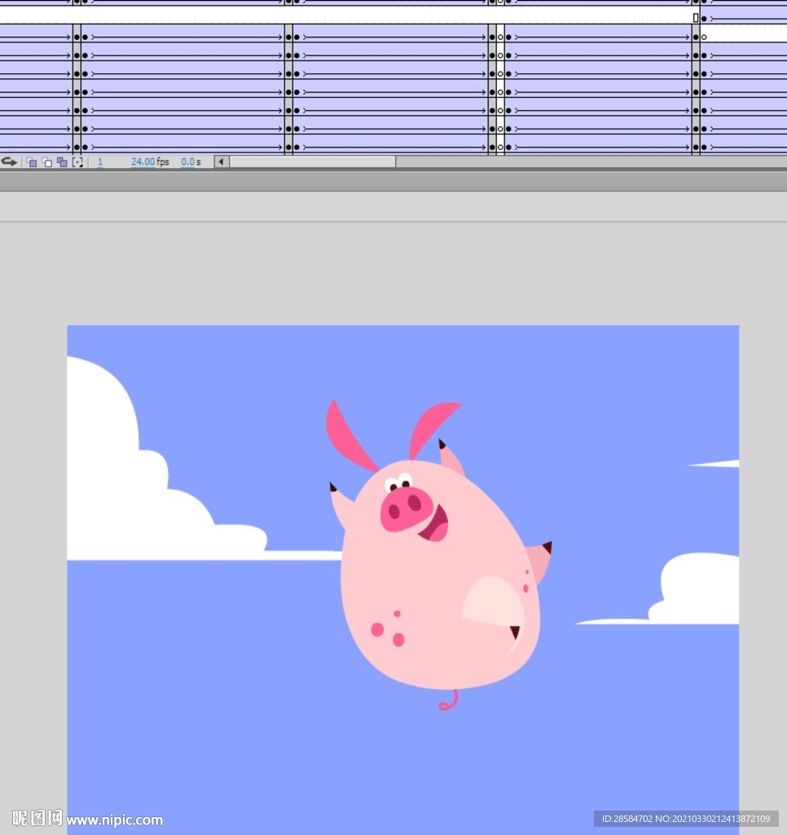Enable Onion Skin Outlines
787x835 pixels.
pos(46,162)
